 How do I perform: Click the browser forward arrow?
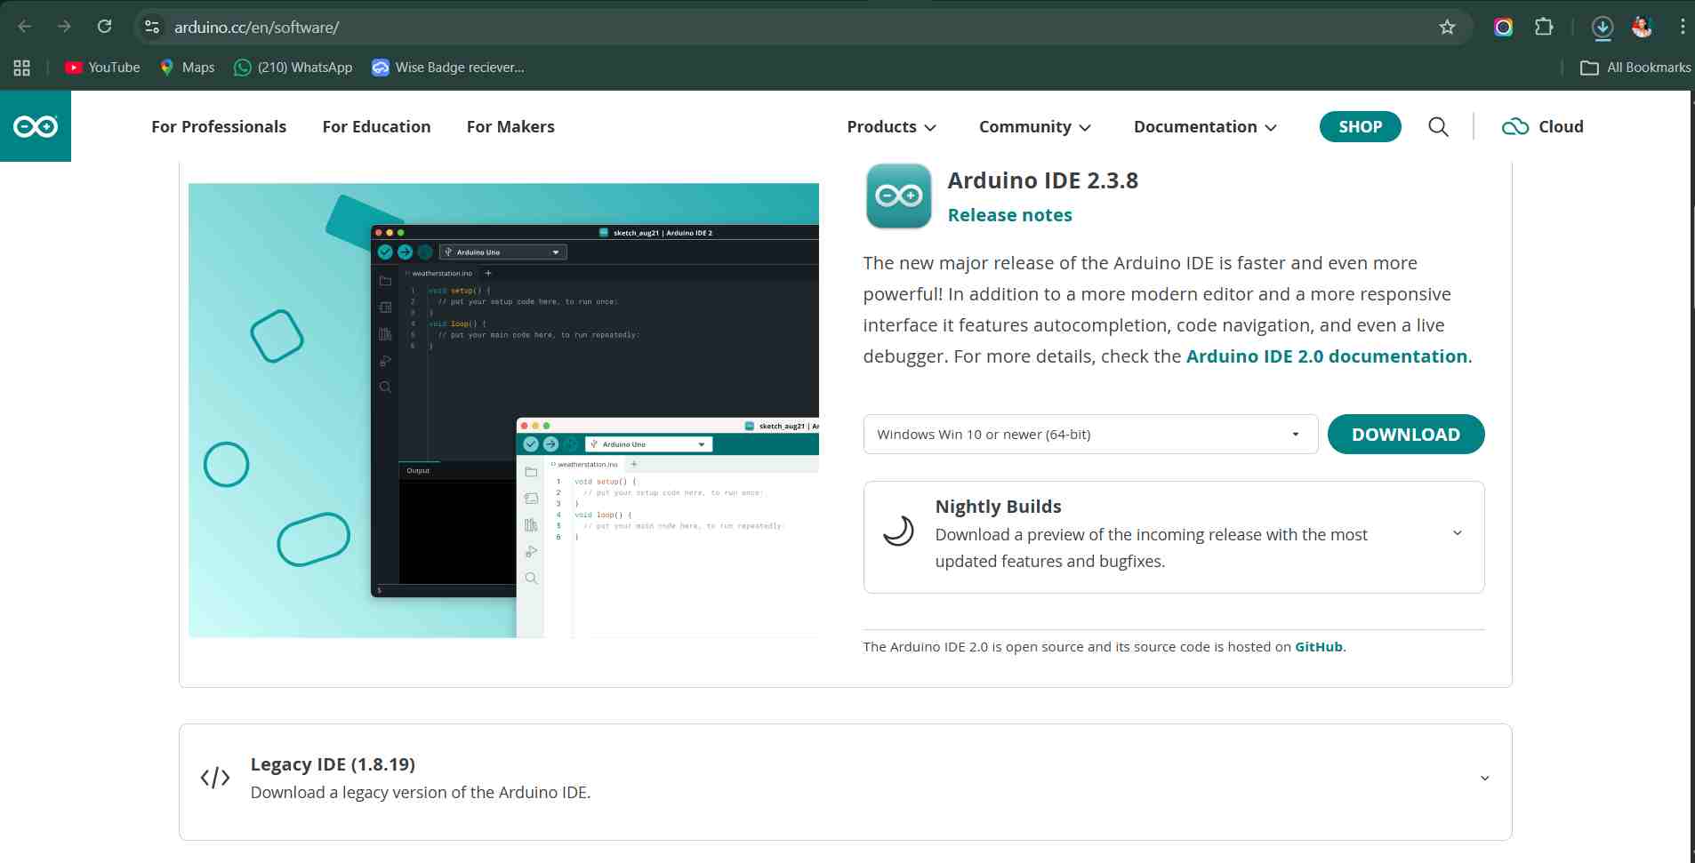coord(64,27)
